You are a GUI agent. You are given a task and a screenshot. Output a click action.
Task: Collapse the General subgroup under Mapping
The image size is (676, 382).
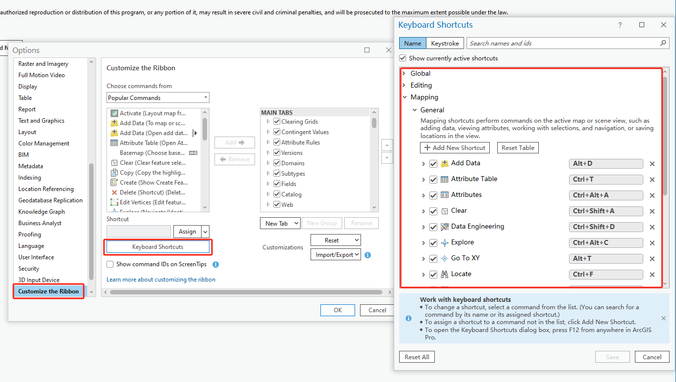(415, 110)
